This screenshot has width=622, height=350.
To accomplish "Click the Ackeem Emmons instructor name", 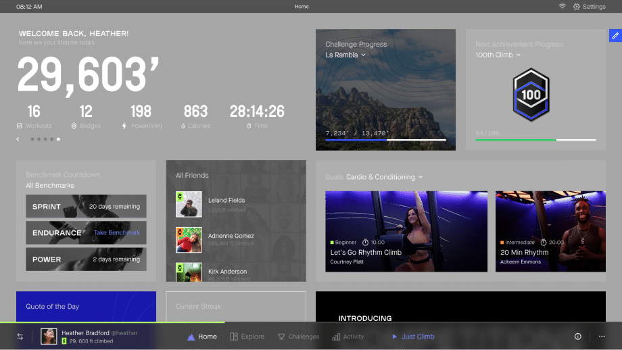I will tap(521, 261).
